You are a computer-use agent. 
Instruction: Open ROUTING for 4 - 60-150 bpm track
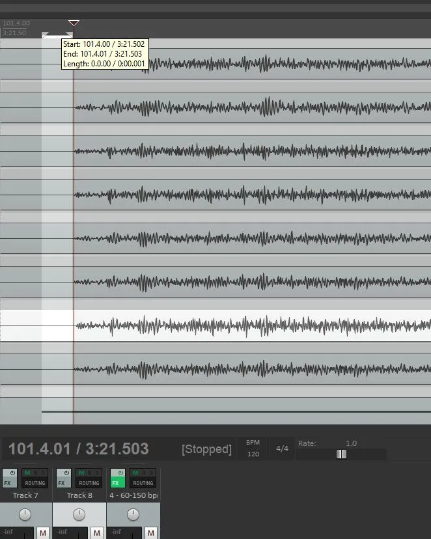click(143, 483)
